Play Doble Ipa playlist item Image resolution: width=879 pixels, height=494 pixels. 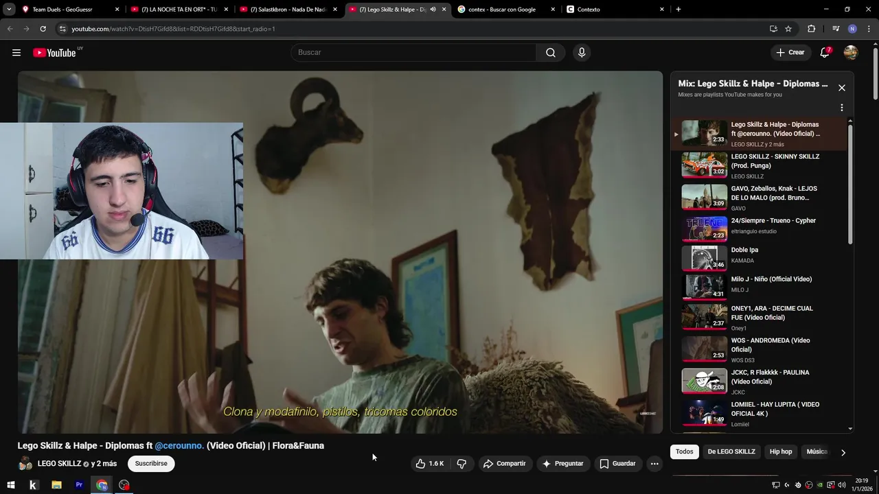[758, 258]
